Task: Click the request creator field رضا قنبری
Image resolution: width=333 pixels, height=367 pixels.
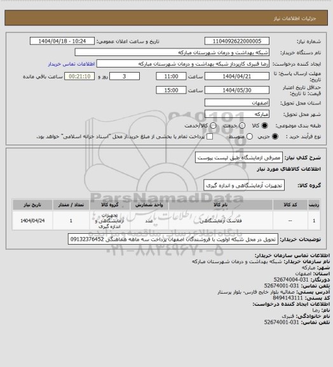Action: point(183,64)
